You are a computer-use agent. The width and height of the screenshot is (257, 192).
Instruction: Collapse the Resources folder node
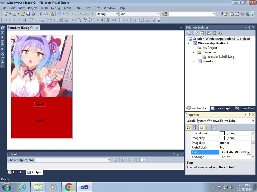[x=193, y=52]
